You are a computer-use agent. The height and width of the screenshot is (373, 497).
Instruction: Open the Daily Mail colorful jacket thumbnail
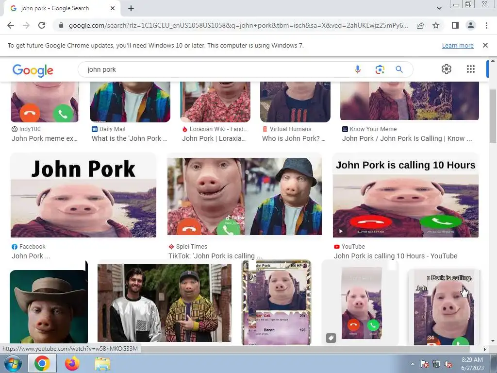(130, 102)
